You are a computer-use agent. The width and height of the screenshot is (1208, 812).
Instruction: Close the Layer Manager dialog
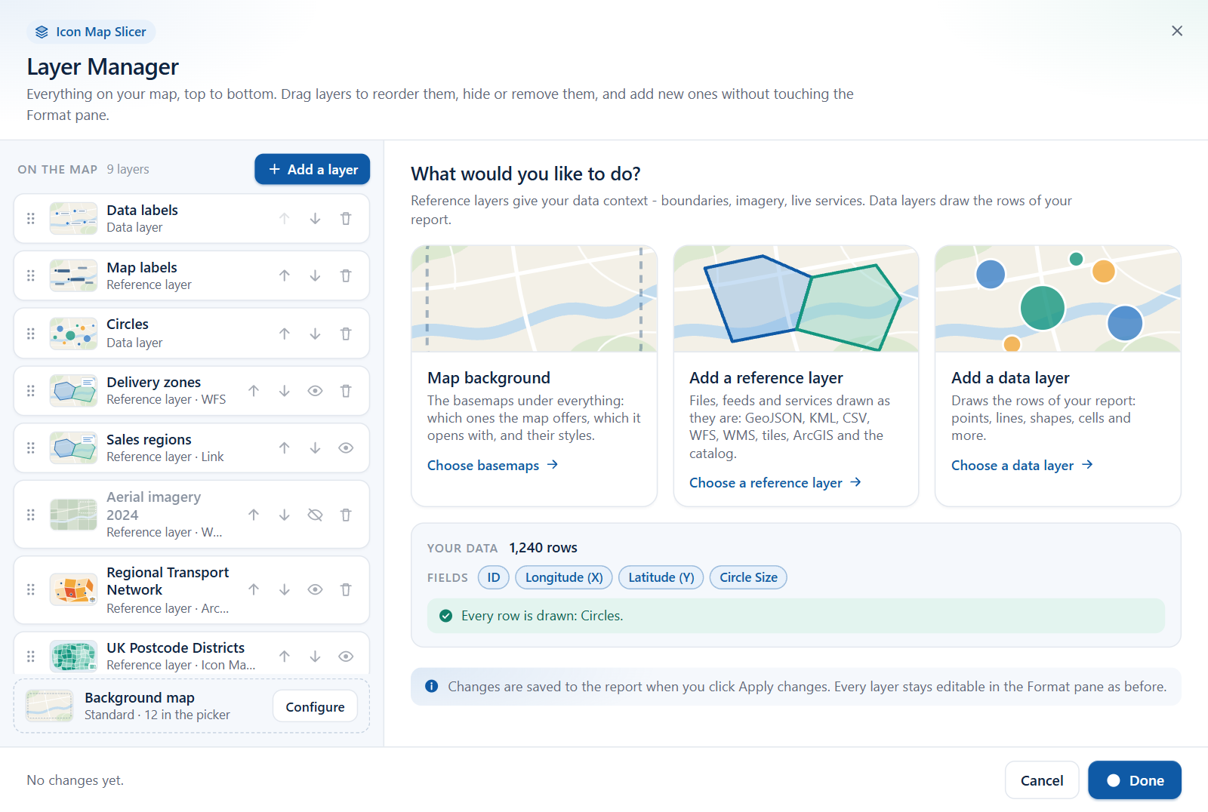1177,31
